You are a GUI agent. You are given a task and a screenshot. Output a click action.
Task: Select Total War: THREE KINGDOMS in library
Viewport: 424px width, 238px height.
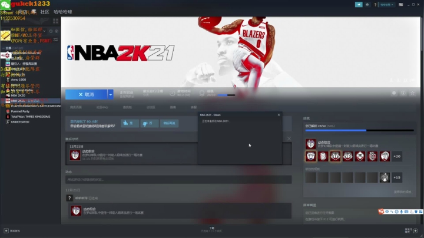pyautogui.click(x=31, y=117)
